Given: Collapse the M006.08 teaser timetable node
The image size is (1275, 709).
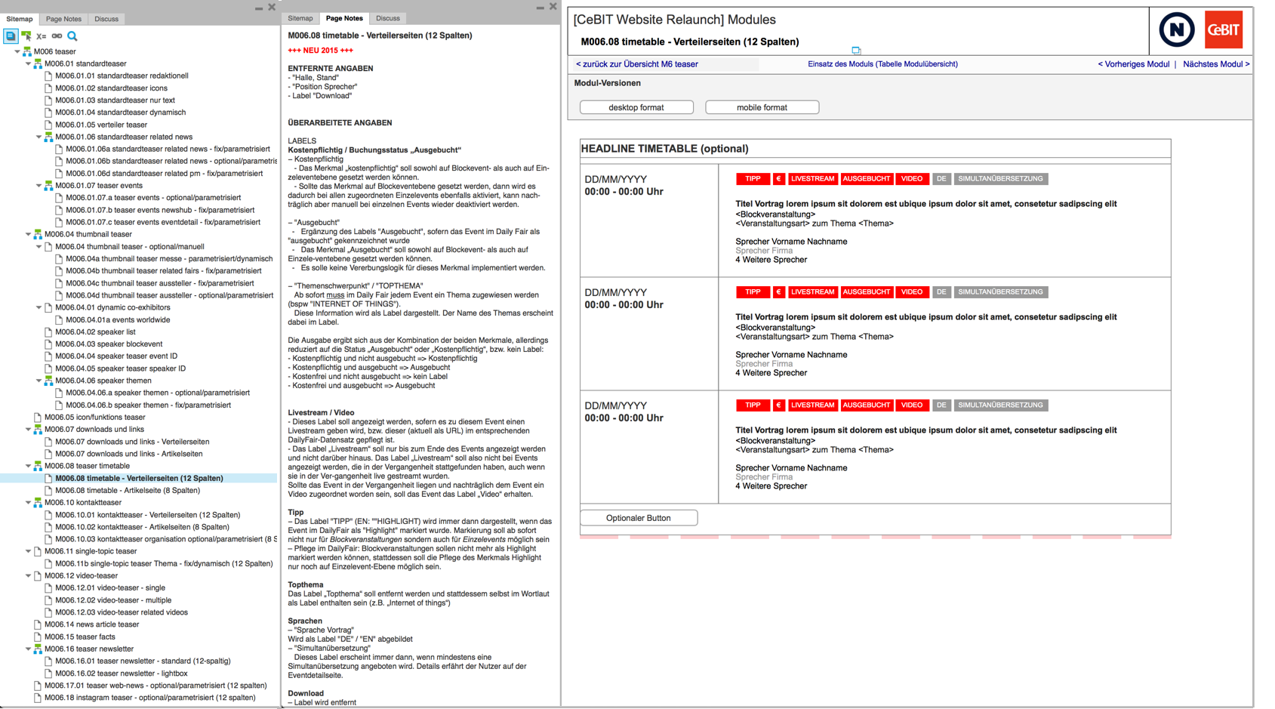Looking at the screenshot, I should (x=28, y=466).
